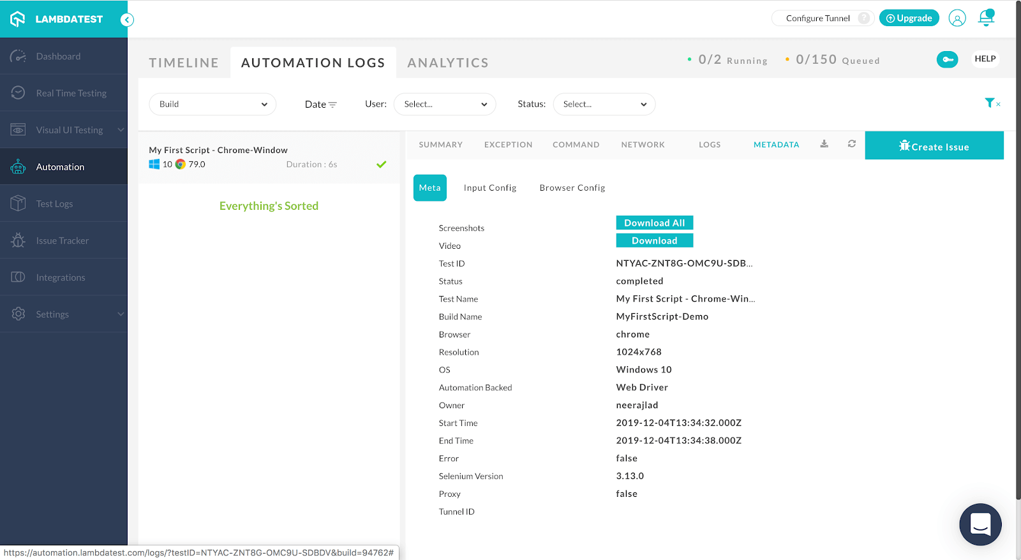Open the Issue Tracker sidebar item
Viewport: 1021px width, 560px height.
point(64,240)
